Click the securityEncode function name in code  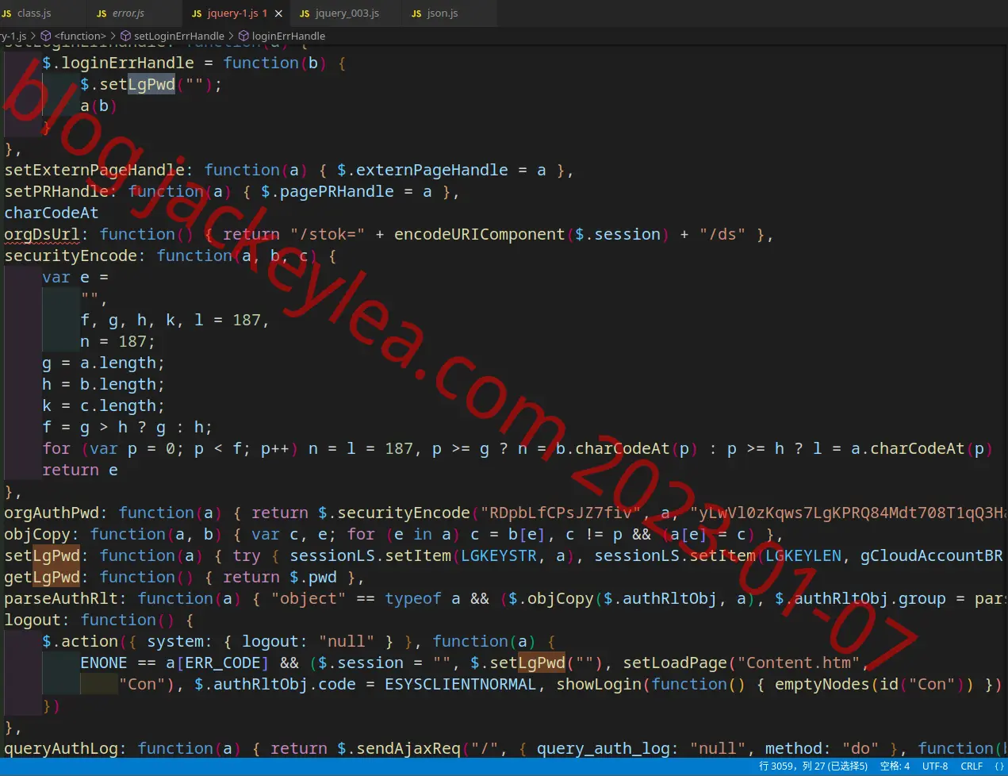click(71, 255)
